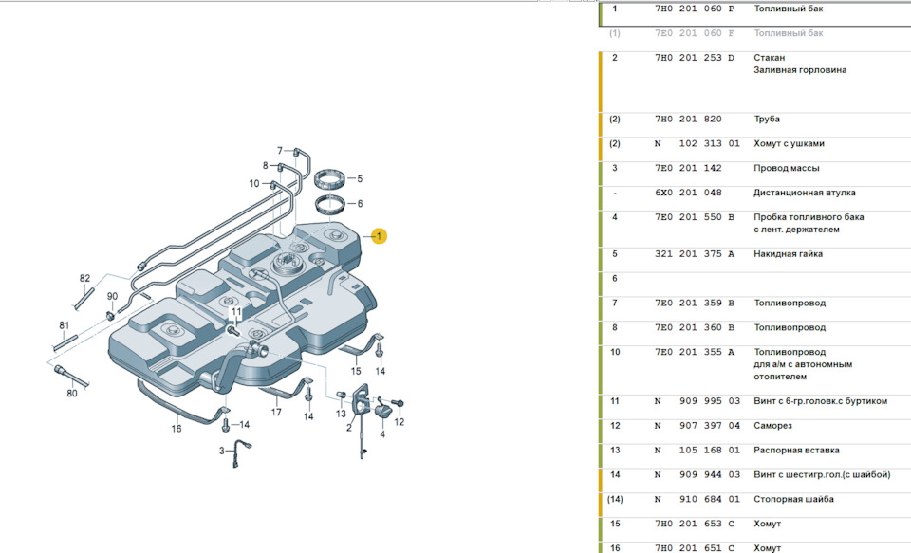This screenshot has height=553, width=911.
Task: Select the 'Распорная вставка' row
Action: point(754,456)
